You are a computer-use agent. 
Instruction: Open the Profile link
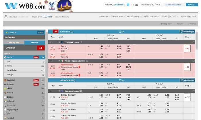(x=157, y=5)
